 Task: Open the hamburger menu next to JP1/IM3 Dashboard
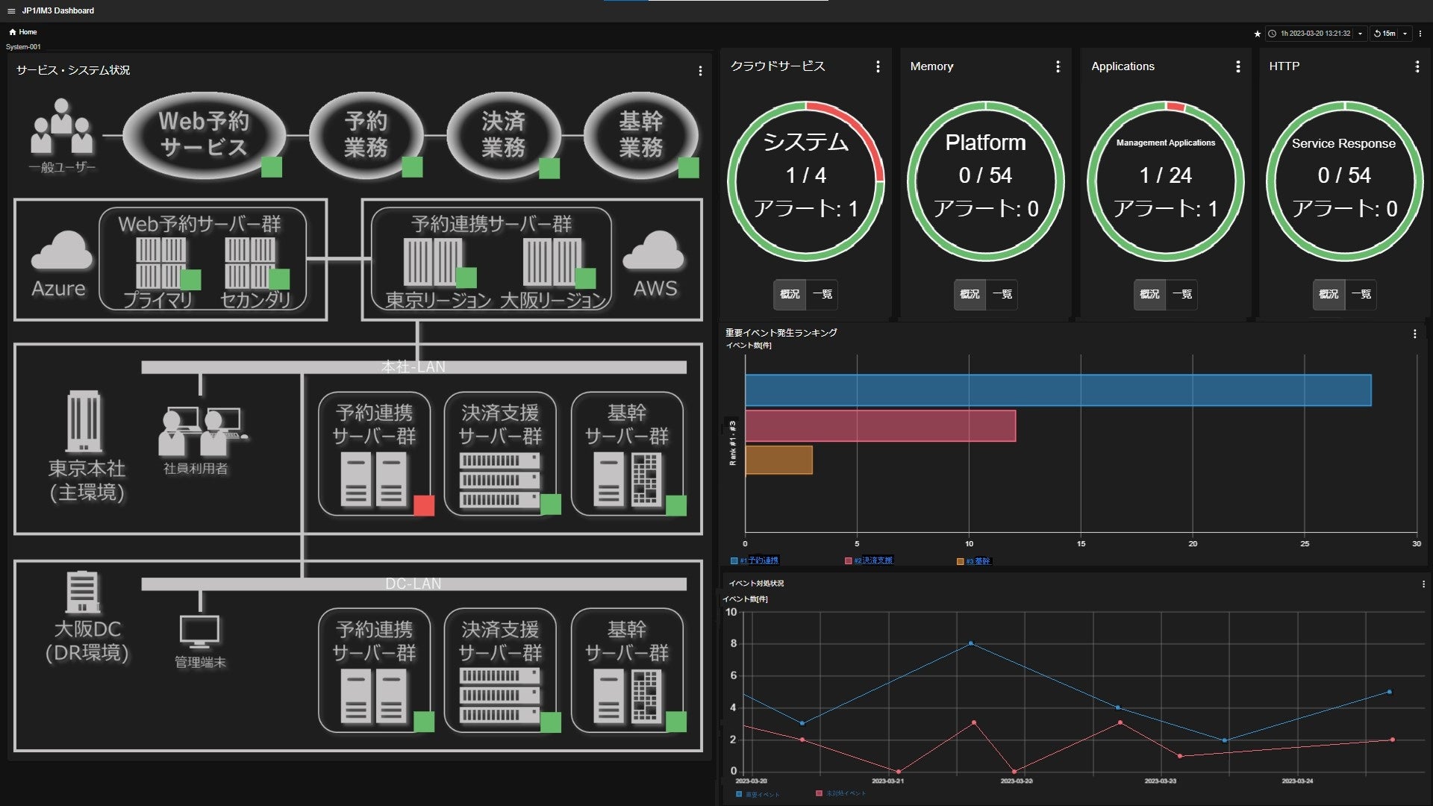[11, 11]
